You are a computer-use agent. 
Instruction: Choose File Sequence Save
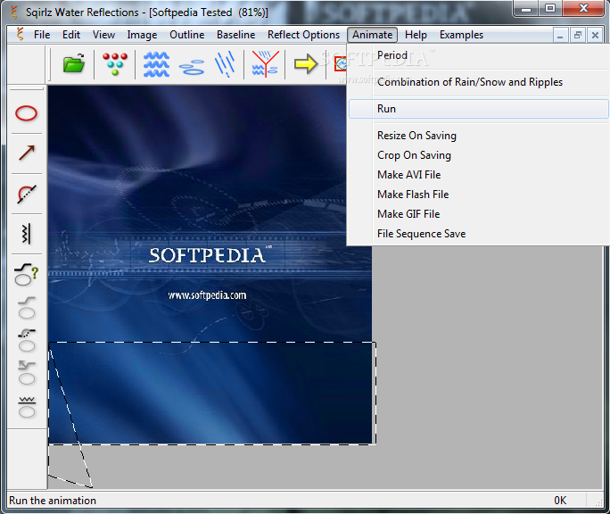(x=479, y=234)
